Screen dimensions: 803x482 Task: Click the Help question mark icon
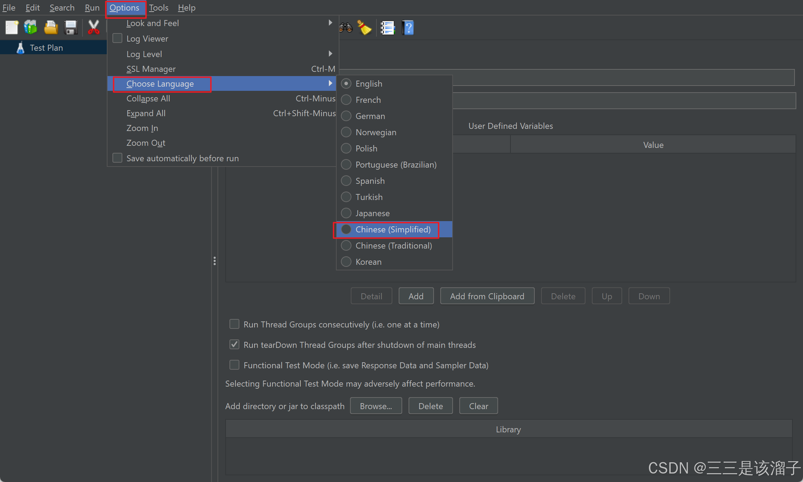click(x=408, y=27)
